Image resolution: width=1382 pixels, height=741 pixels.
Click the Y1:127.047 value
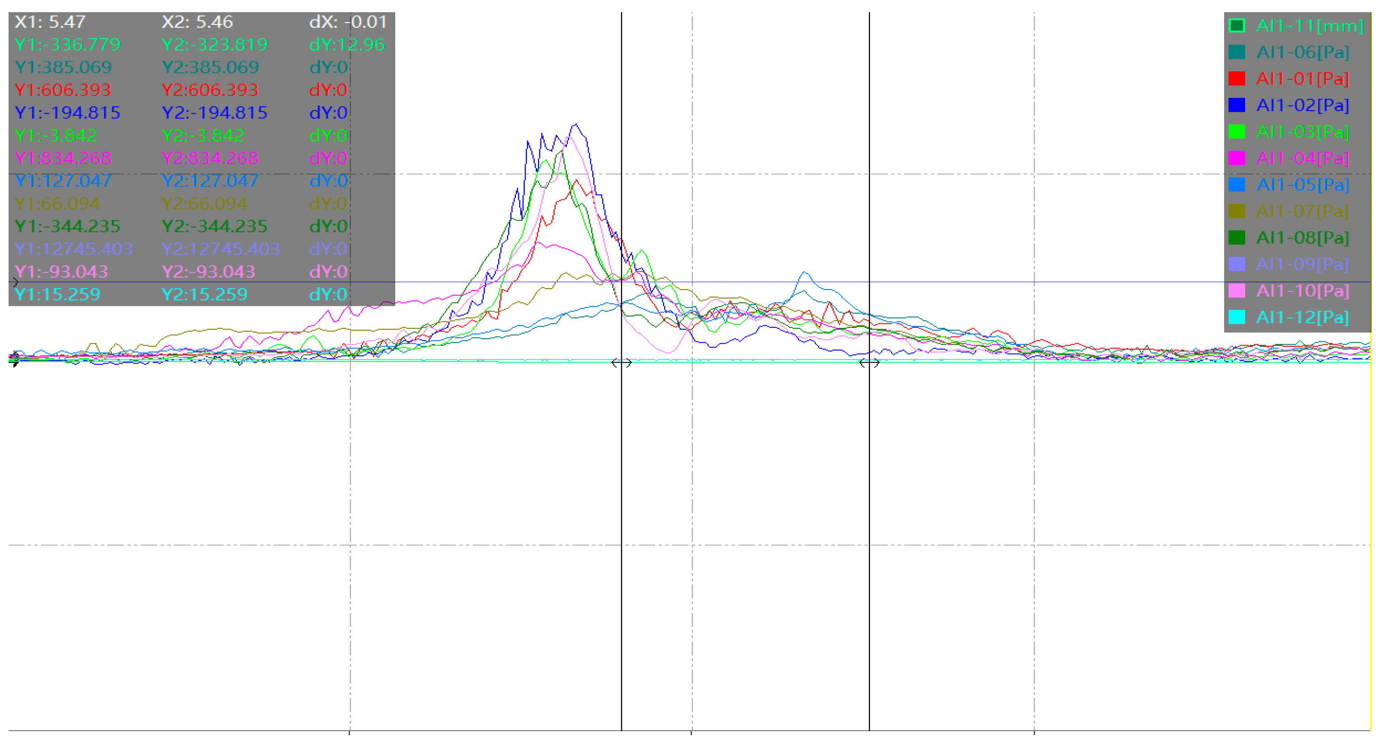coord(63,181)
